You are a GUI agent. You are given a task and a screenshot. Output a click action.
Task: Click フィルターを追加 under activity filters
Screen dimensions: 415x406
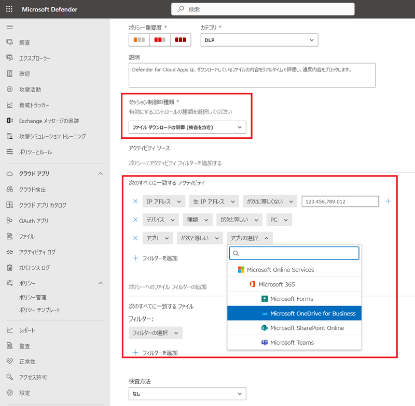(x=155, y=258)
